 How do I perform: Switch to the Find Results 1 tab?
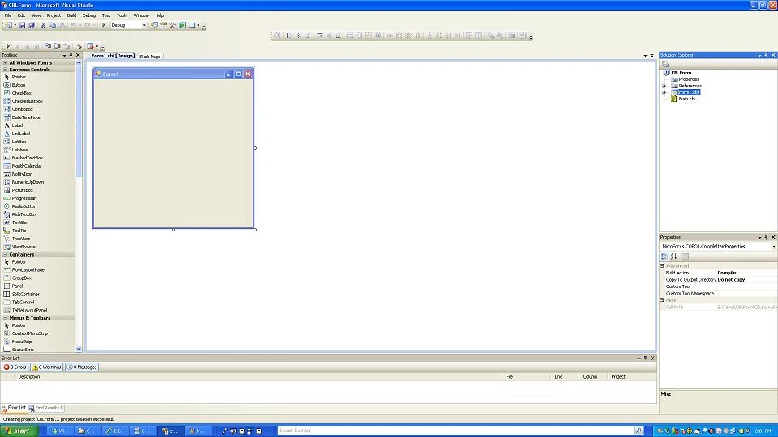click(x=45, y=408)
